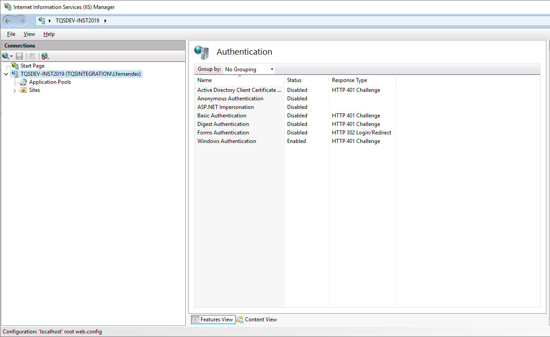Select Anonymous Authentication row
This screenshot has width=550, height=337.
[230, 99]
